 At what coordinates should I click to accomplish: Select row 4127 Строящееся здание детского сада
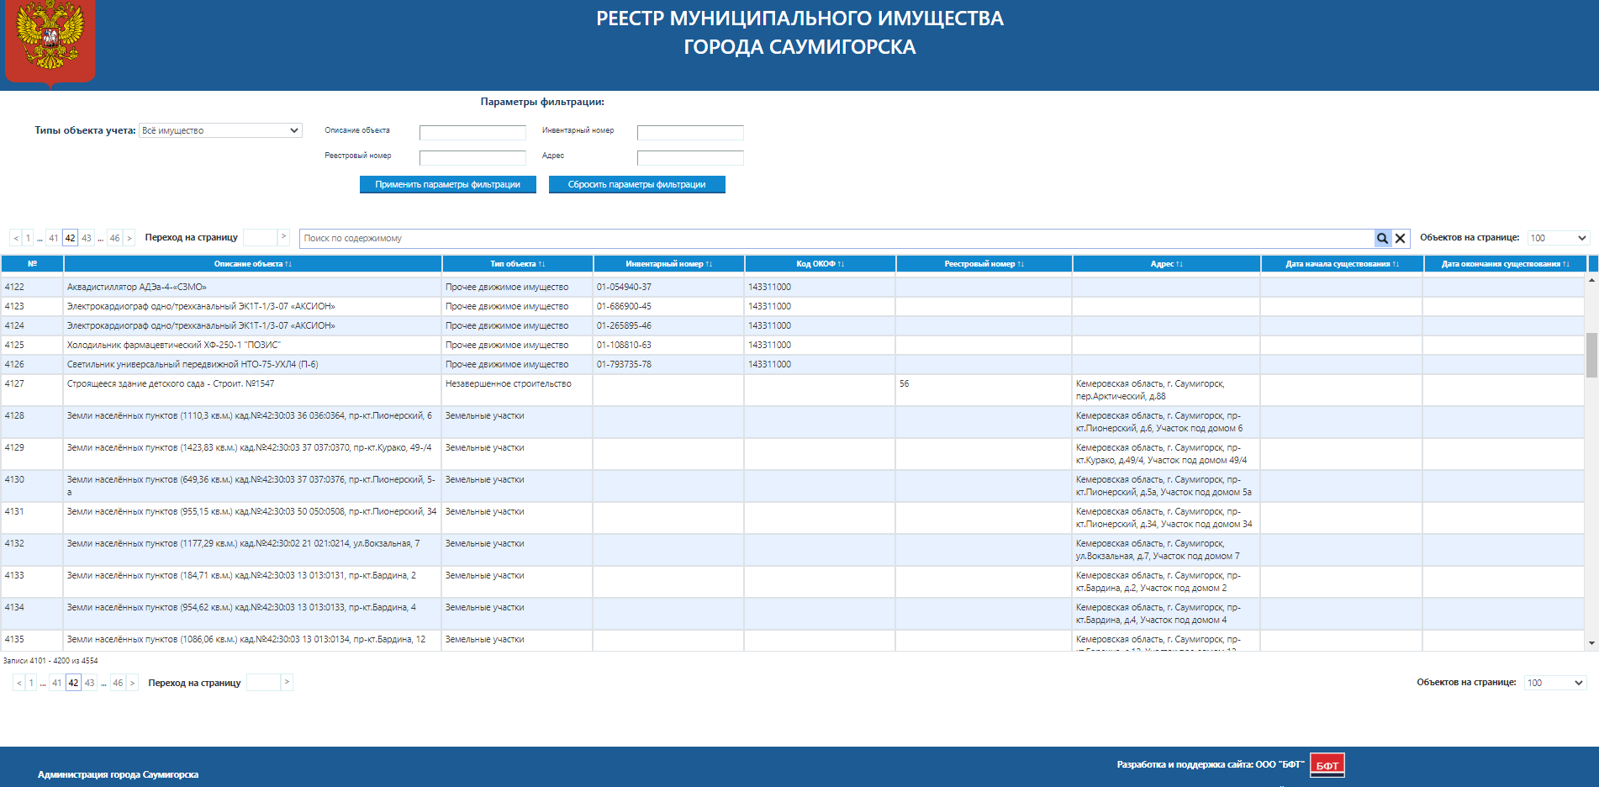click(x=793, y=390)
